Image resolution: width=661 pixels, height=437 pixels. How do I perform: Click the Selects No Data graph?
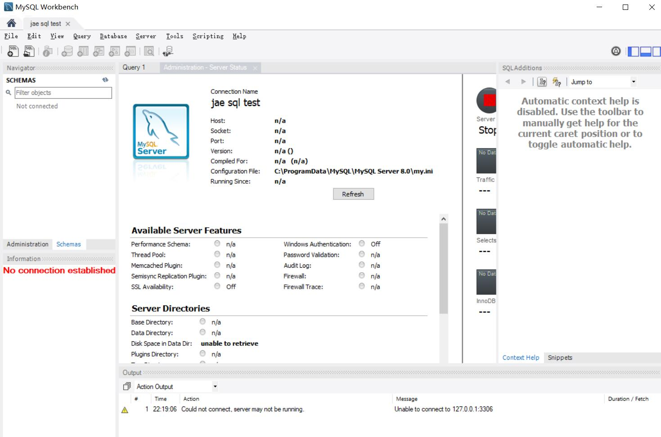pyautogui.click(x=486, y=221)
